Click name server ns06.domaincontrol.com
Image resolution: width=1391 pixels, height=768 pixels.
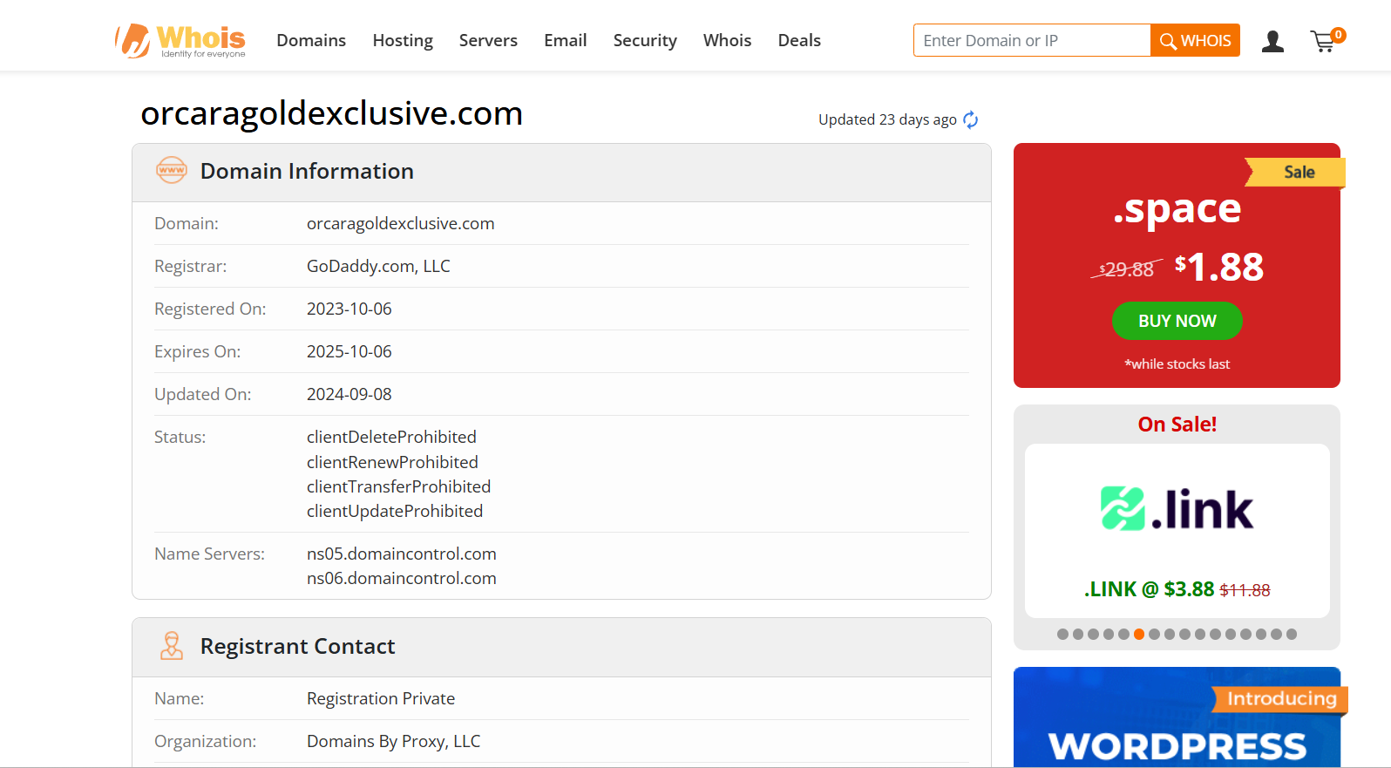[x=401, y=578]
